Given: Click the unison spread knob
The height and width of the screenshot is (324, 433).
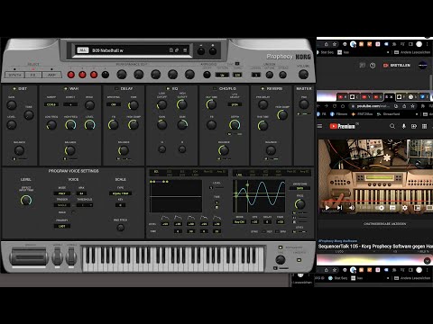Looking at the screenshot, I should coord(282,75).
